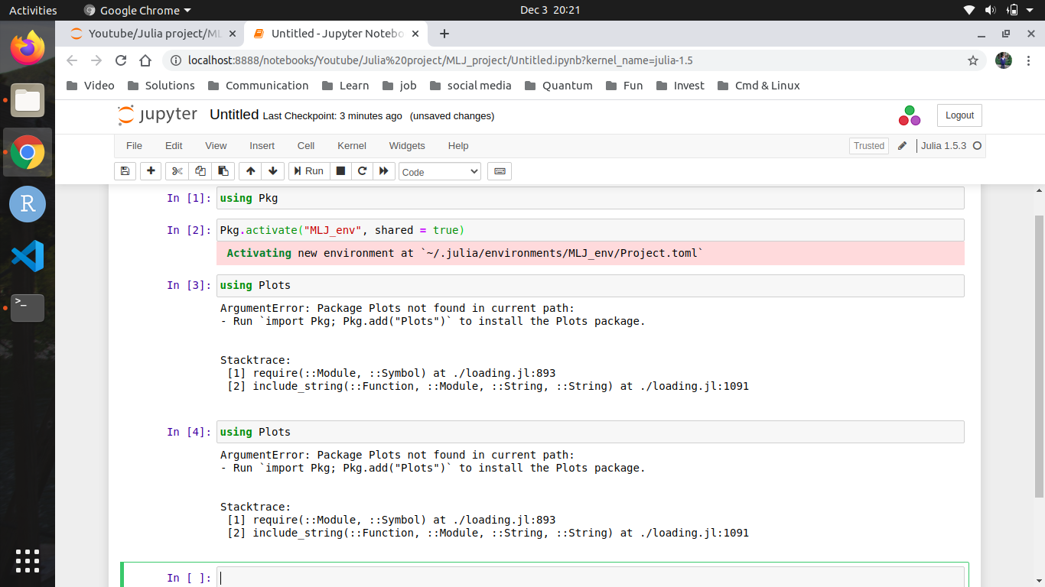1045x587 pixels.
Task: Reload the page
Action: [121, 60]
